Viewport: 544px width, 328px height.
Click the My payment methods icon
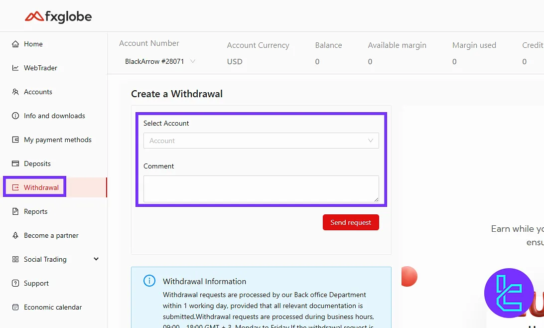15,140
